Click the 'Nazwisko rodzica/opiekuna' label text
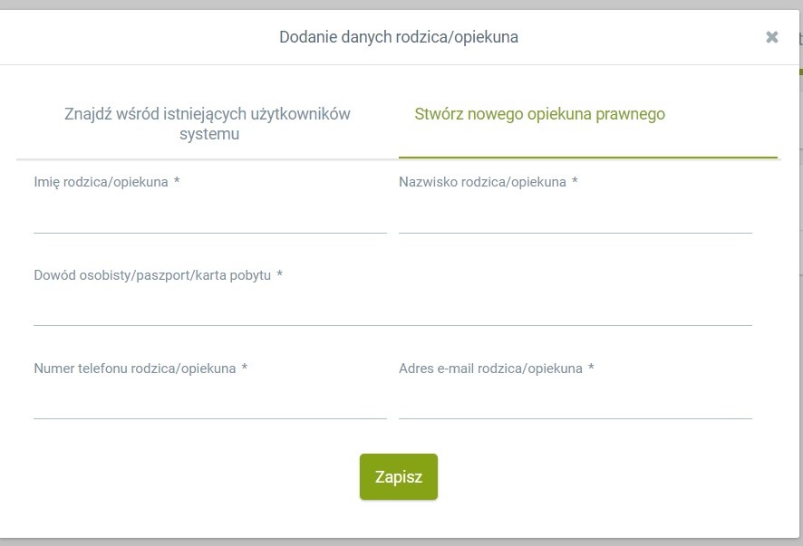This screenshot has width=803, height=546. click(x=482, y=182)
